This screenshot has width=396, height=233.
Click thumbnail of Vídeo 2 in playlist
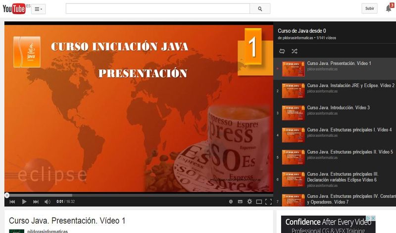293,91
